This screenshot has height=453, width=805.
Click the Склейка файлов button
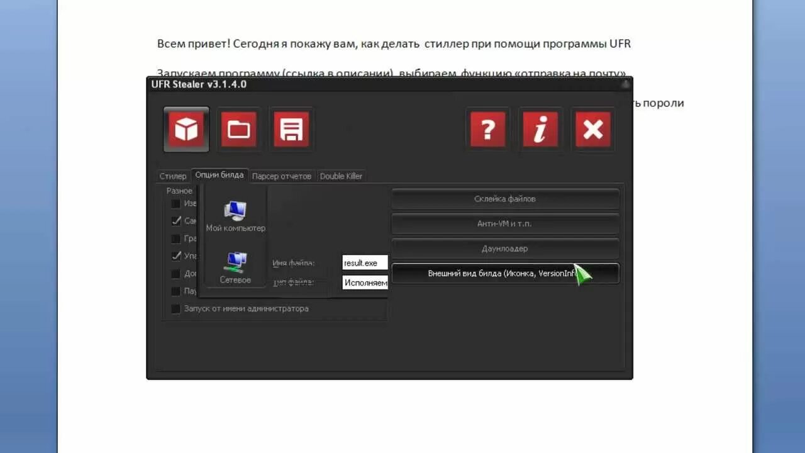(x=505, y=199)
